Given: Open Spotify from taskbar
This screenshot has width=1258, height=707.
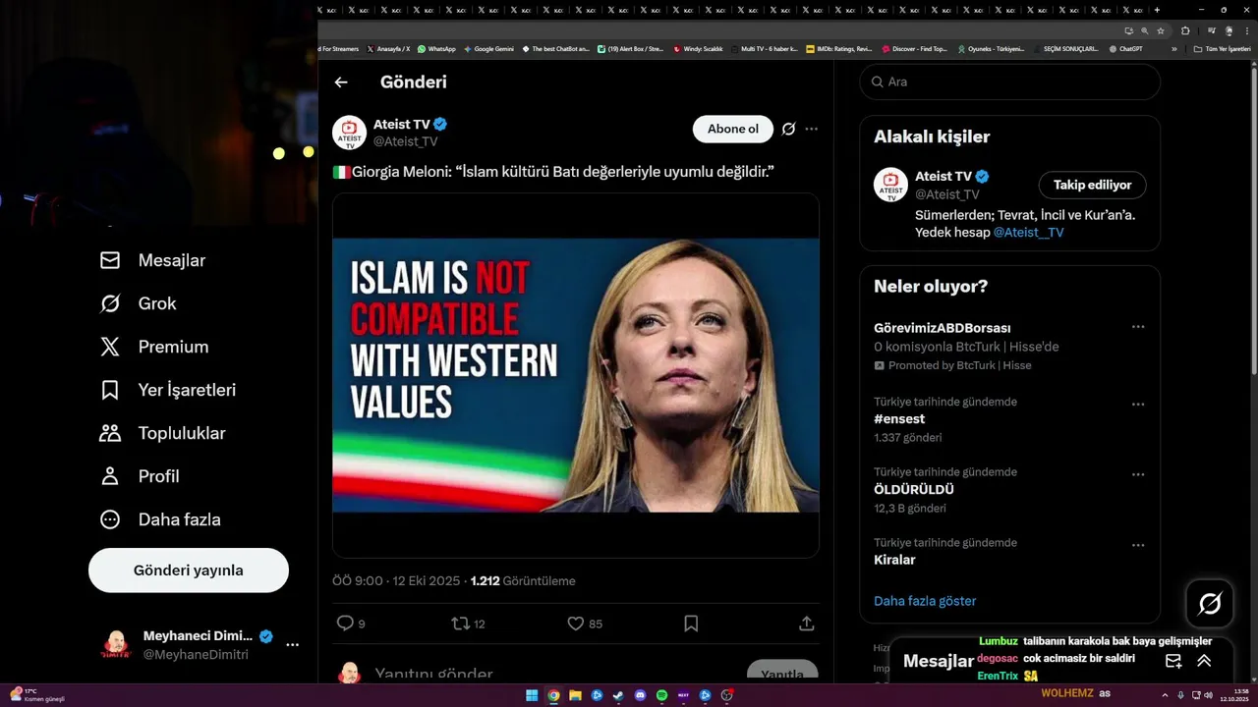Looking at the screenshot, I should 661,695.
